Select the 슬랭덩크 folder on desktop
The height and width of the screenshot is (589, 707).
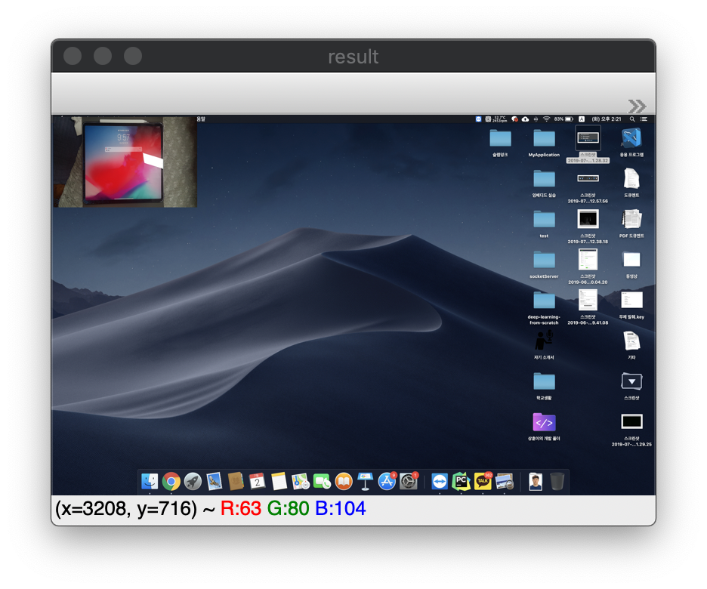[x=500, y=143]
